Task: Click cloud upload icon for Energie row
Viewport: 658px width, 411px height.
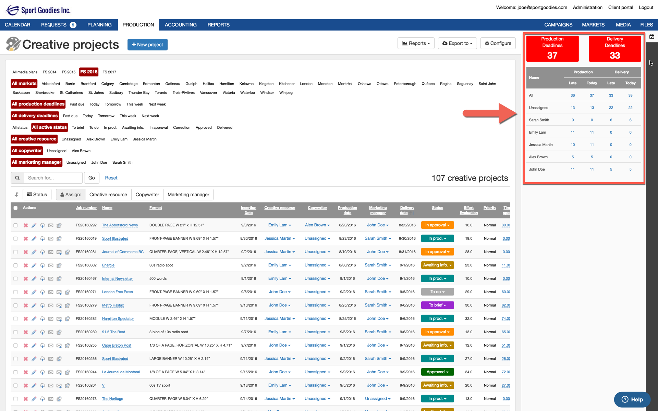Action: pos(42,265)
